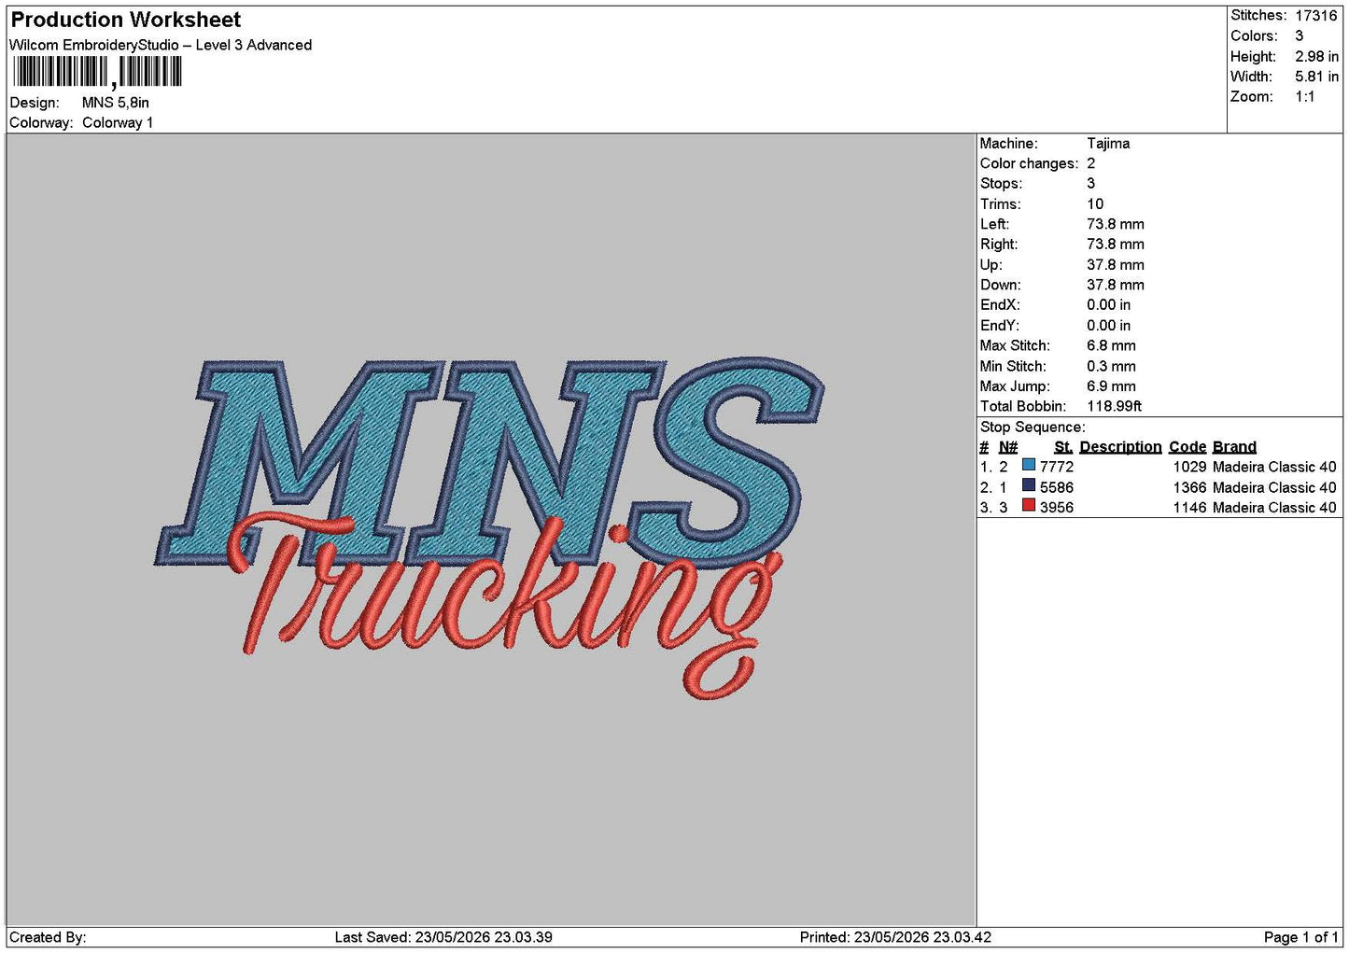Click the 'N#' column header
The image size is (1349, 953).
pyautogui.click(x=1008, y=447)
